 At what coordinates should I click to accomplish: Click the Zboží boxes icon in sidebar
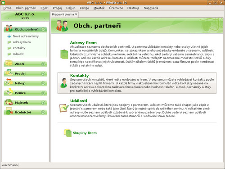point(9,63)
